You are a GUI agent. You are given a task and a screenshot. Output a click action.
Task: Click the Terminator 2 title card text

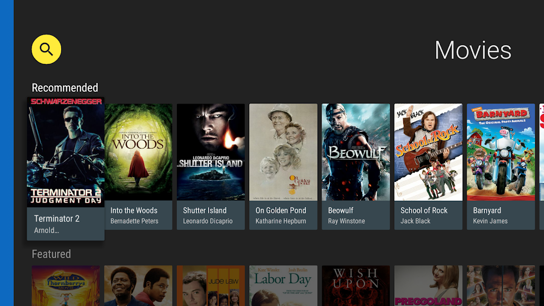[x=57, y=219]
